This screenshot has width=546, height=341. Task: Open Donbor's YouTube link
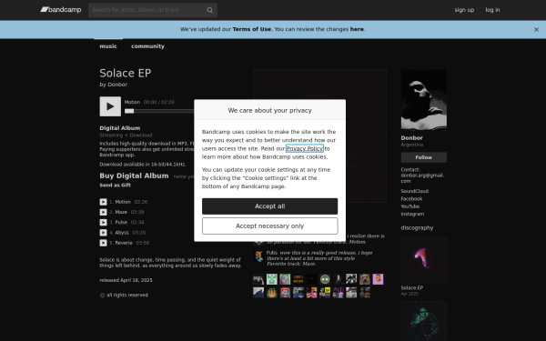(409, 206)
